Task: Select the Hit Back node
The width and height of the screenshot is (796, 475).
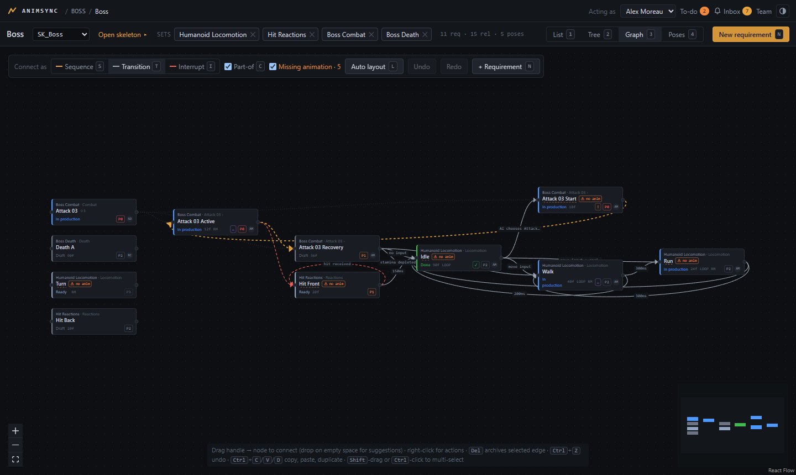Action: point(94,321)
